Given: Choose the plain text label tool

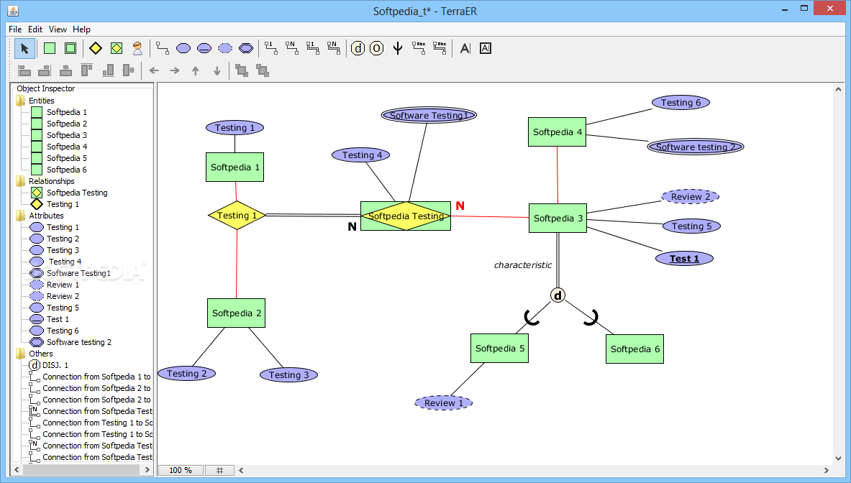Looking at the screenshot, I should [465, 48].
